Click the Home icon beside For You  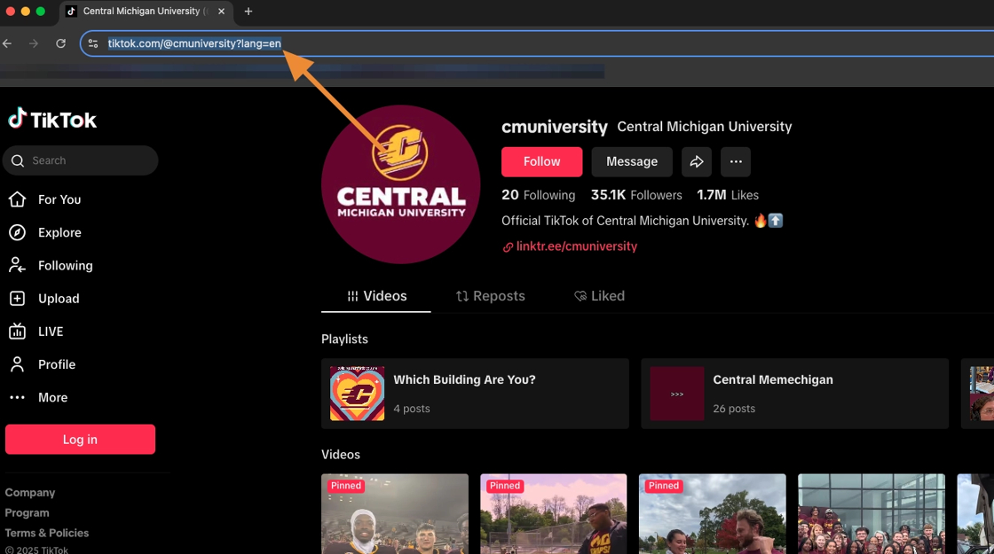click(x=17, y=199)
